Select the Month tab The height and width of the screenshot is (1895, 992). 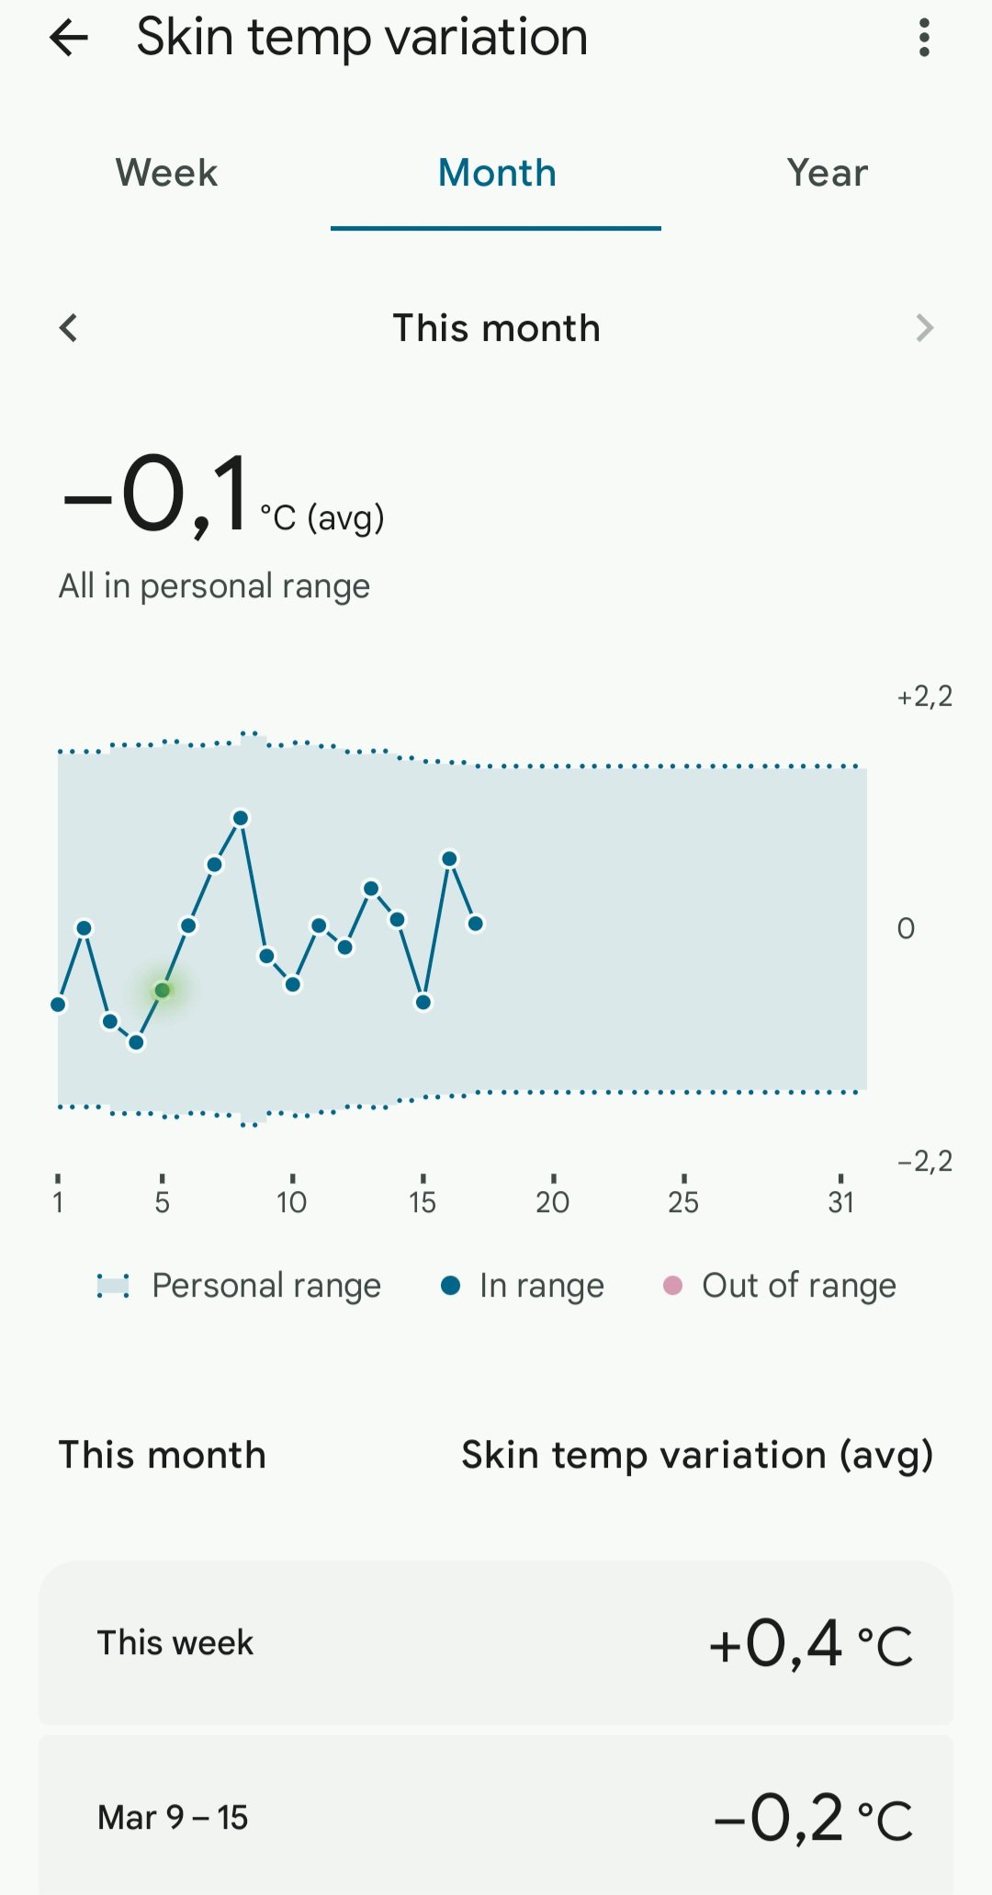tap(496, 173)
